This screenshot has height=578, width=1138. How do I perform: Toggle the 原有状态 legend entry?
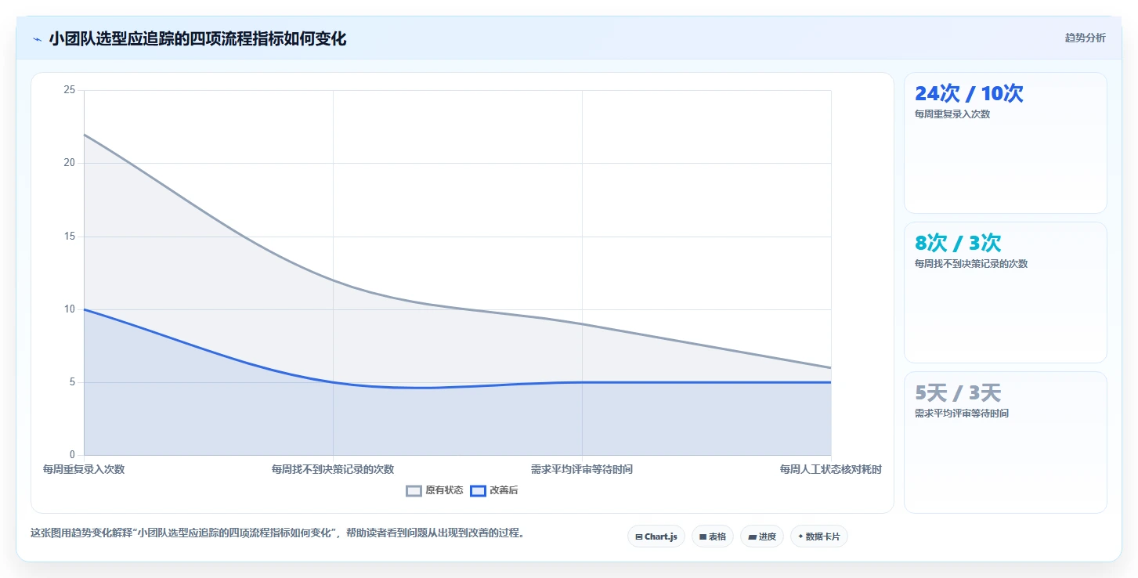coord(435,490)
